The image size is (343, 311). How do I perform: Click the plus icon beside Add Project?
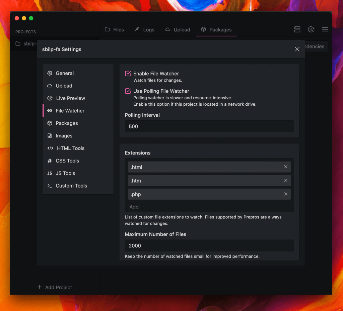40,287
